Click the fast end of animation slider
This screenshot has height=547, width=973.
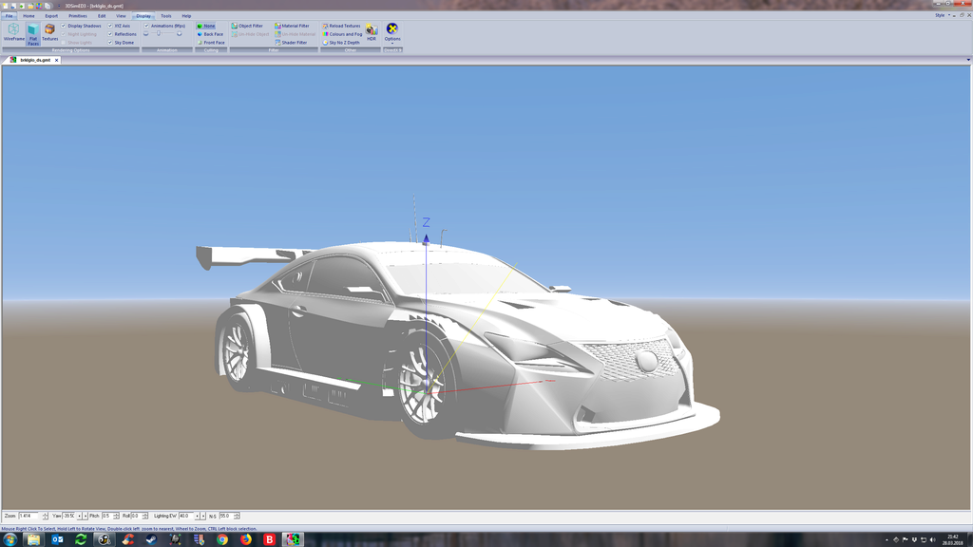click(x=180, y=34)
